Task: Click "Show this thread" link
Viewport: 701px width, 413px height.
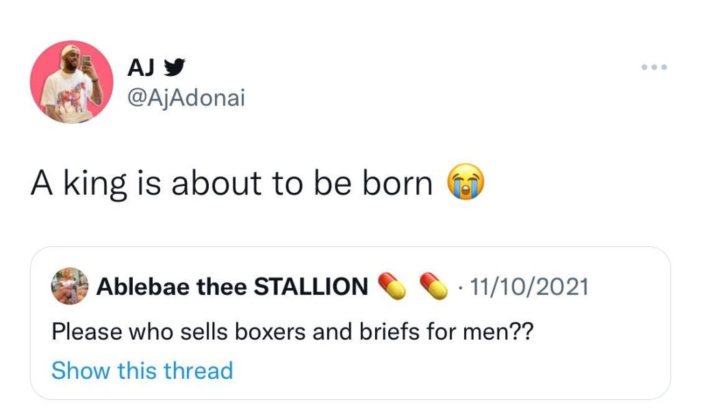Action: pyautogui.click(x=142, y=371)
